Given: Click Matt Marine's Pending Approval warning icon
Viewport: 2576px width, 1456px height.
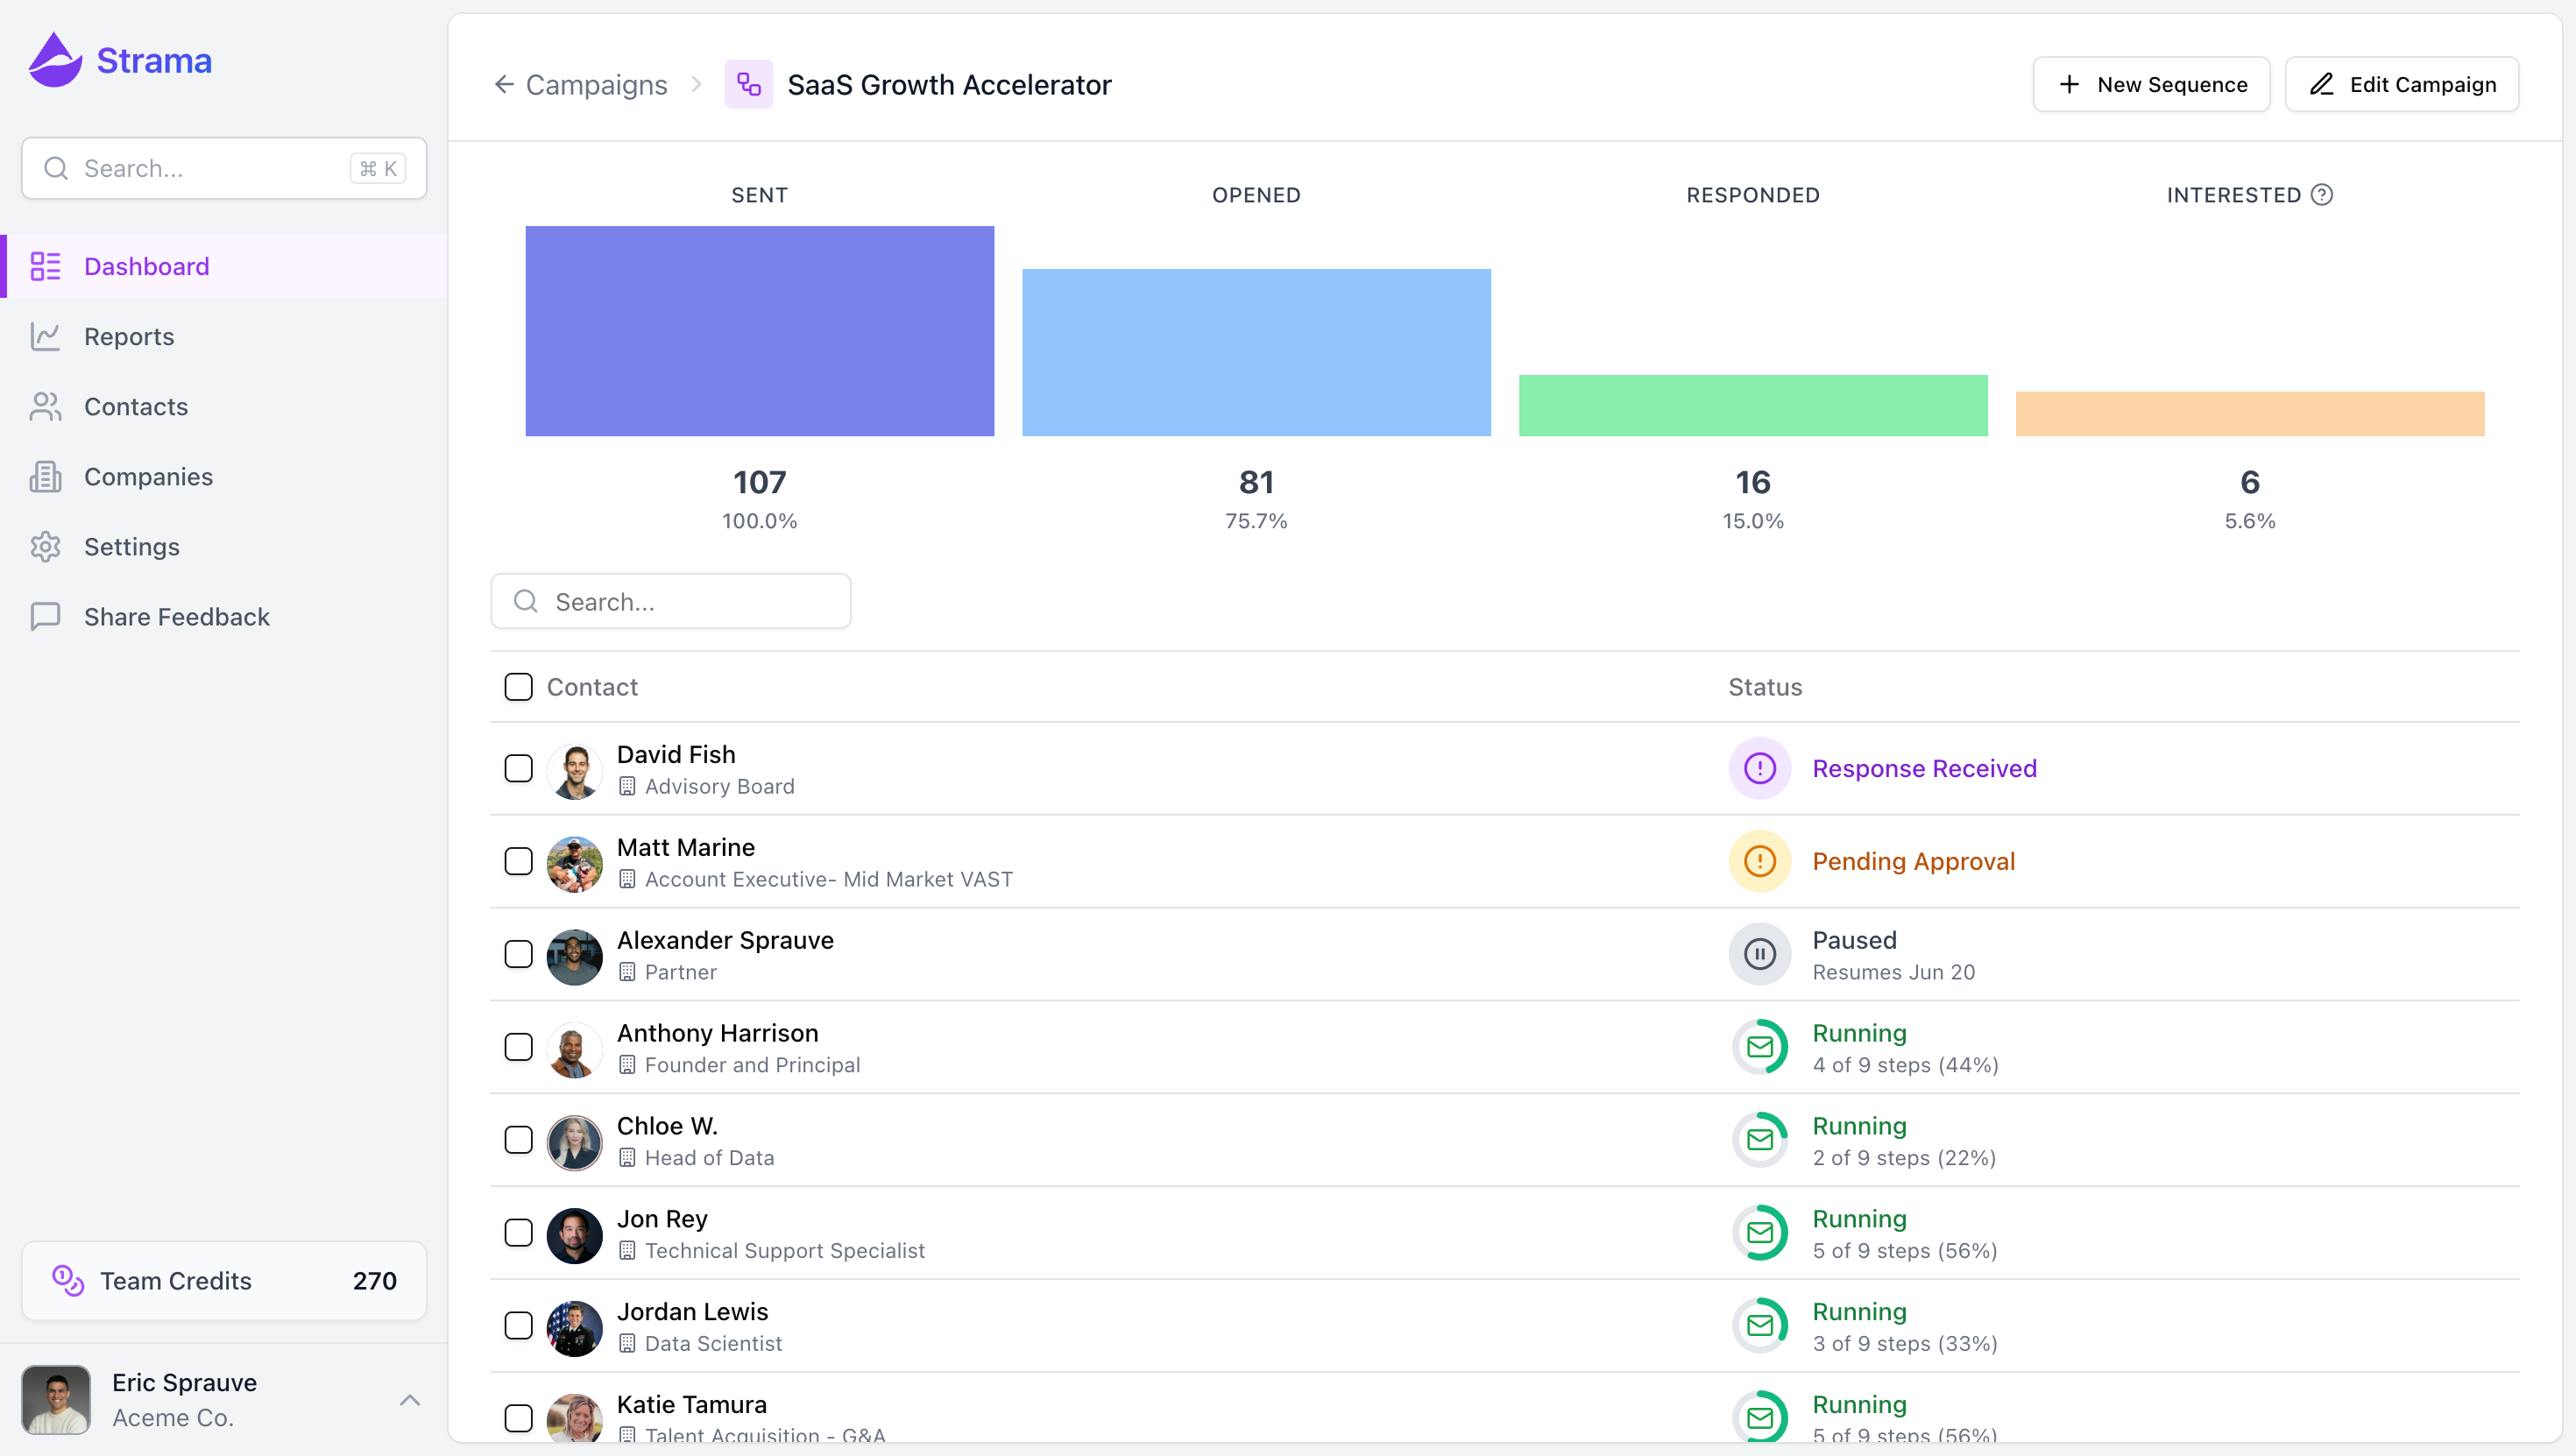Looking at the screenshot, I should (1759, 861).
